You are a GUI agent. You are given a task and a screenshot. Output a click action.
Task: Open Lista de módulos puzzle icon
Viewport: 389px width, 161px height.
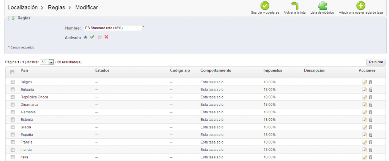(322, 6)
